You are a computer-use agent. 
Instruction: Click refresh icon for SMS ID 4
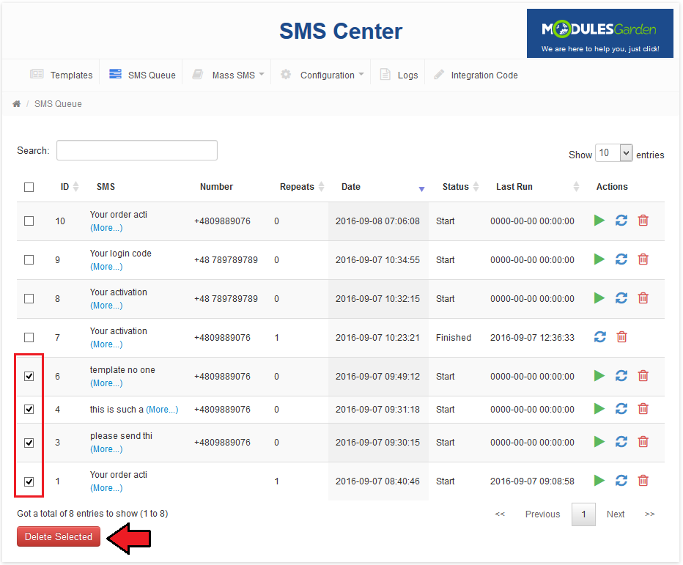621,409
